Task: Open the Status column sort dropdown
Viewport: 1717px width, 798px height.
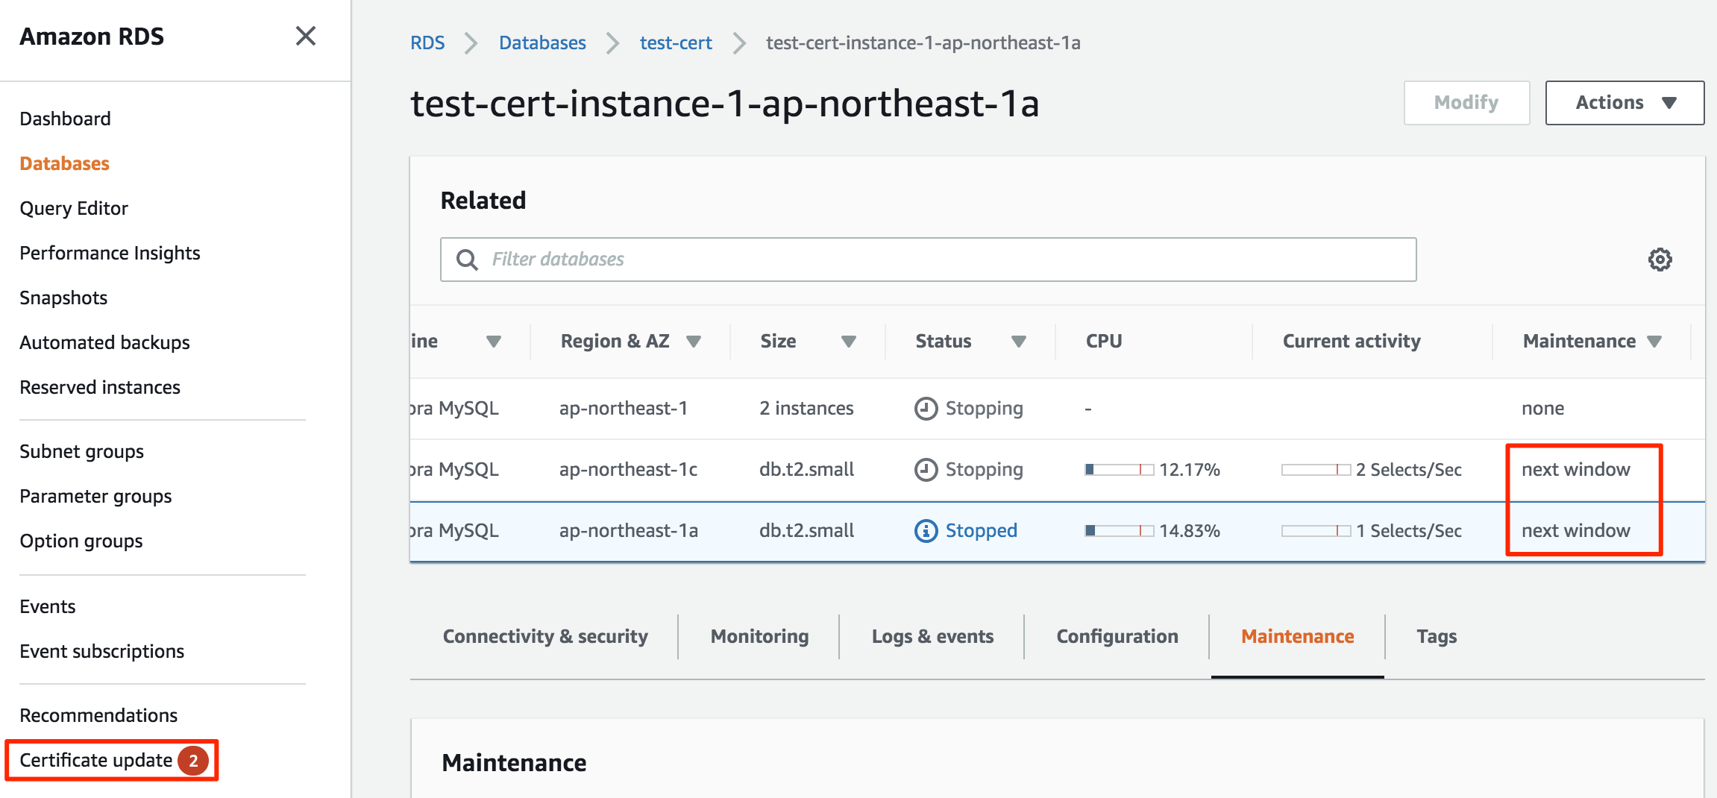Action: tap(1019, 341)
